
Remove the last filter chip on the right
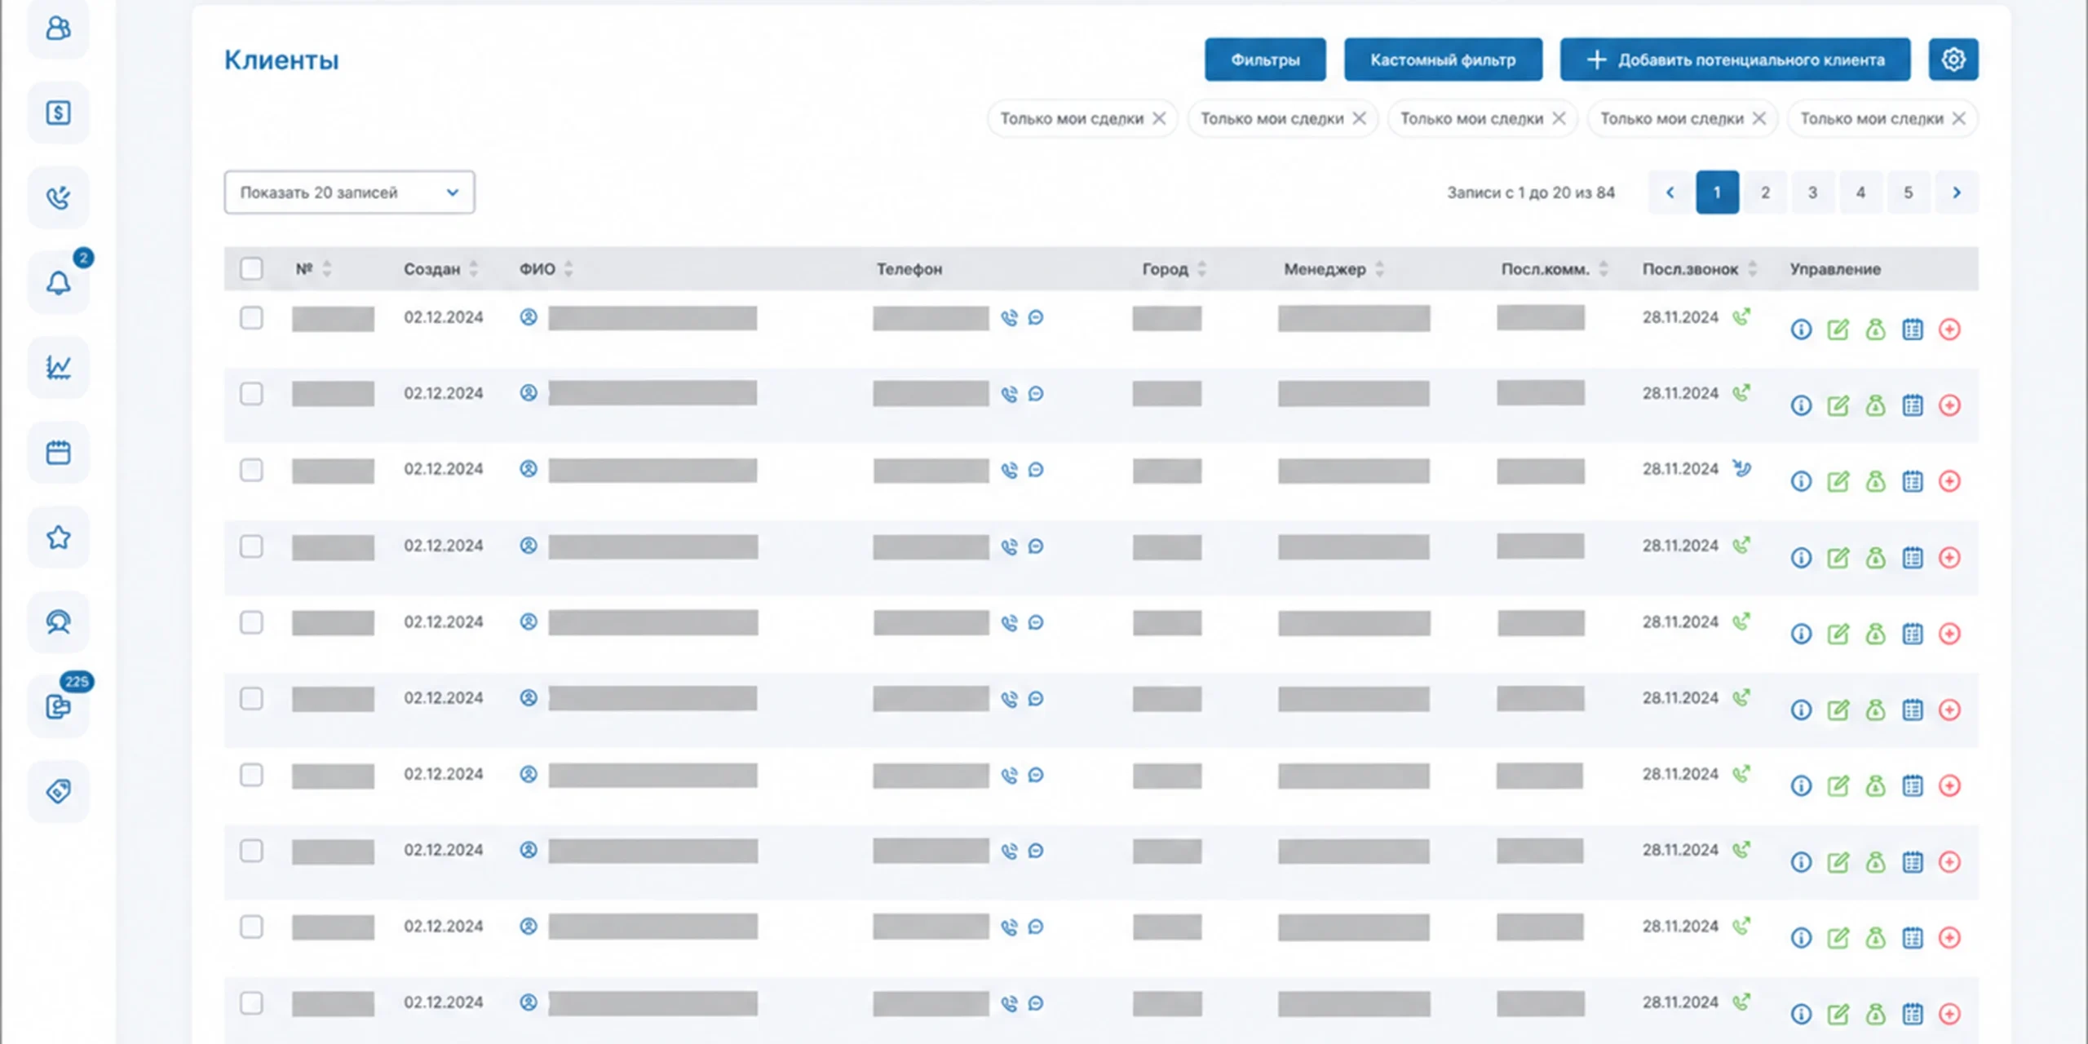click(1958, 118)
